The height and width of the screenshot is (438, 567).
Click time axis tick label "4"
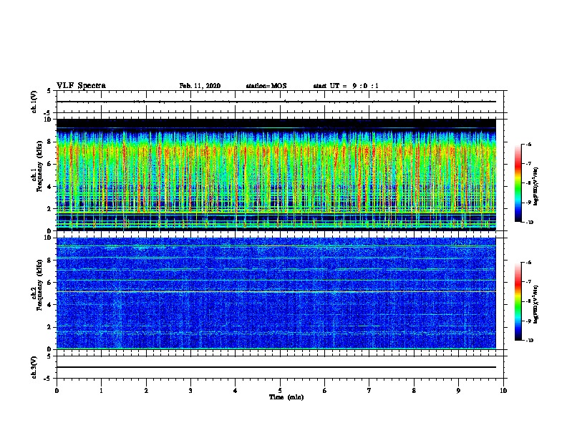(236, 391)
